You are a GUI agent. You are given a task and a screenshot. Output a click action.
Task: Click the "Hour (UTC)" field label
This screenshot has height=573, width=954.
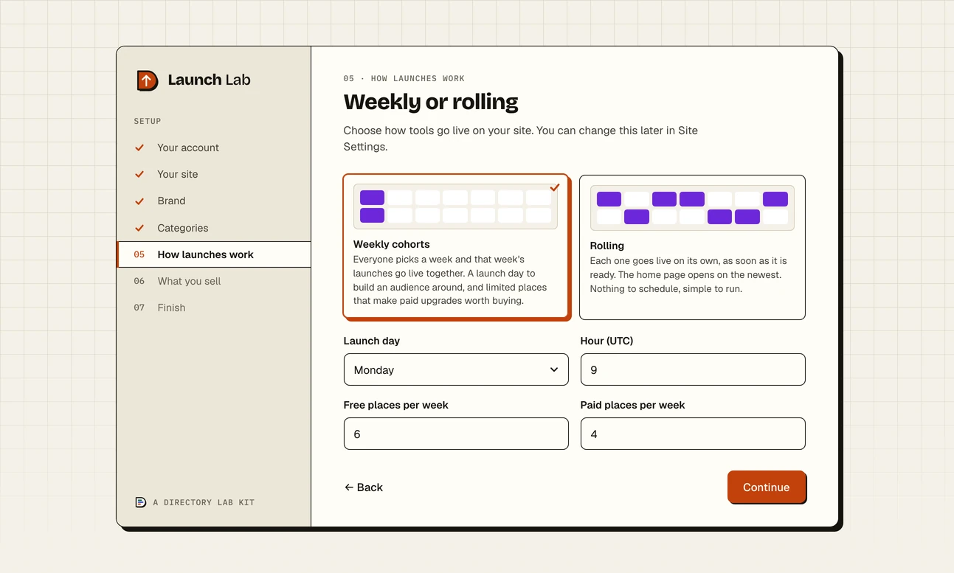pyautogui.click(x=607, y=341)
